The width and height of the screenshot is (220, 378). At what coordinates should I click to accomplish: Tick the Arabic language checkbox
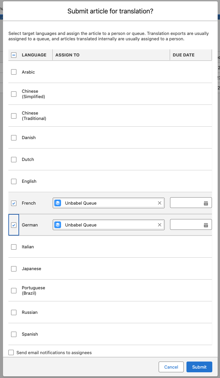click(14, 72)
